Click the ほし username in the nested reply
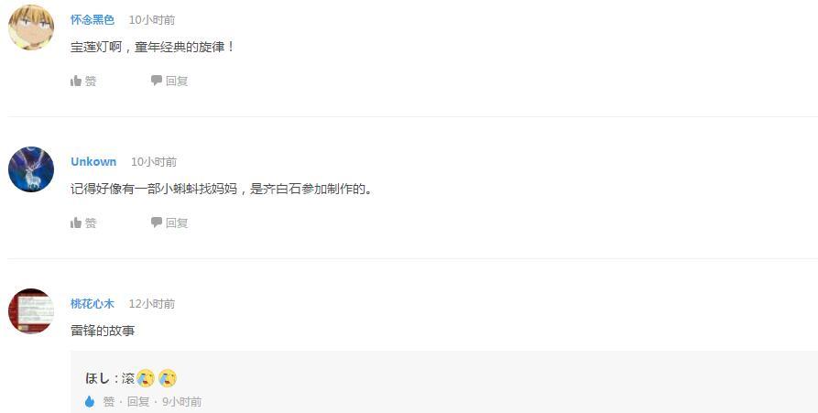Viewport: 818px width, 413px height. [x=97, y=378]
